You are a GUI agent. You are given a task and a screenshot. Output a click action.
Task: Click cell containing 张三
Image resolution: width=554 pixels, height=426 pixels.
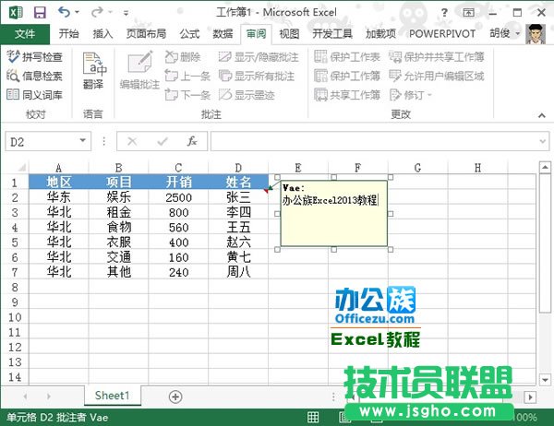tap(238, 197)
